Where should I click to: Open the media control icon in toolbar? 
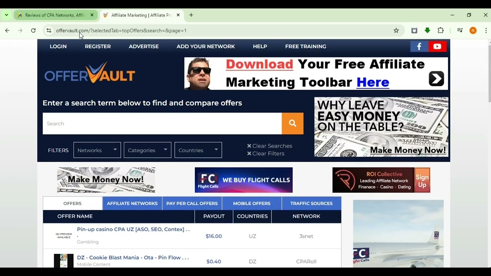[x=460, y=31]
